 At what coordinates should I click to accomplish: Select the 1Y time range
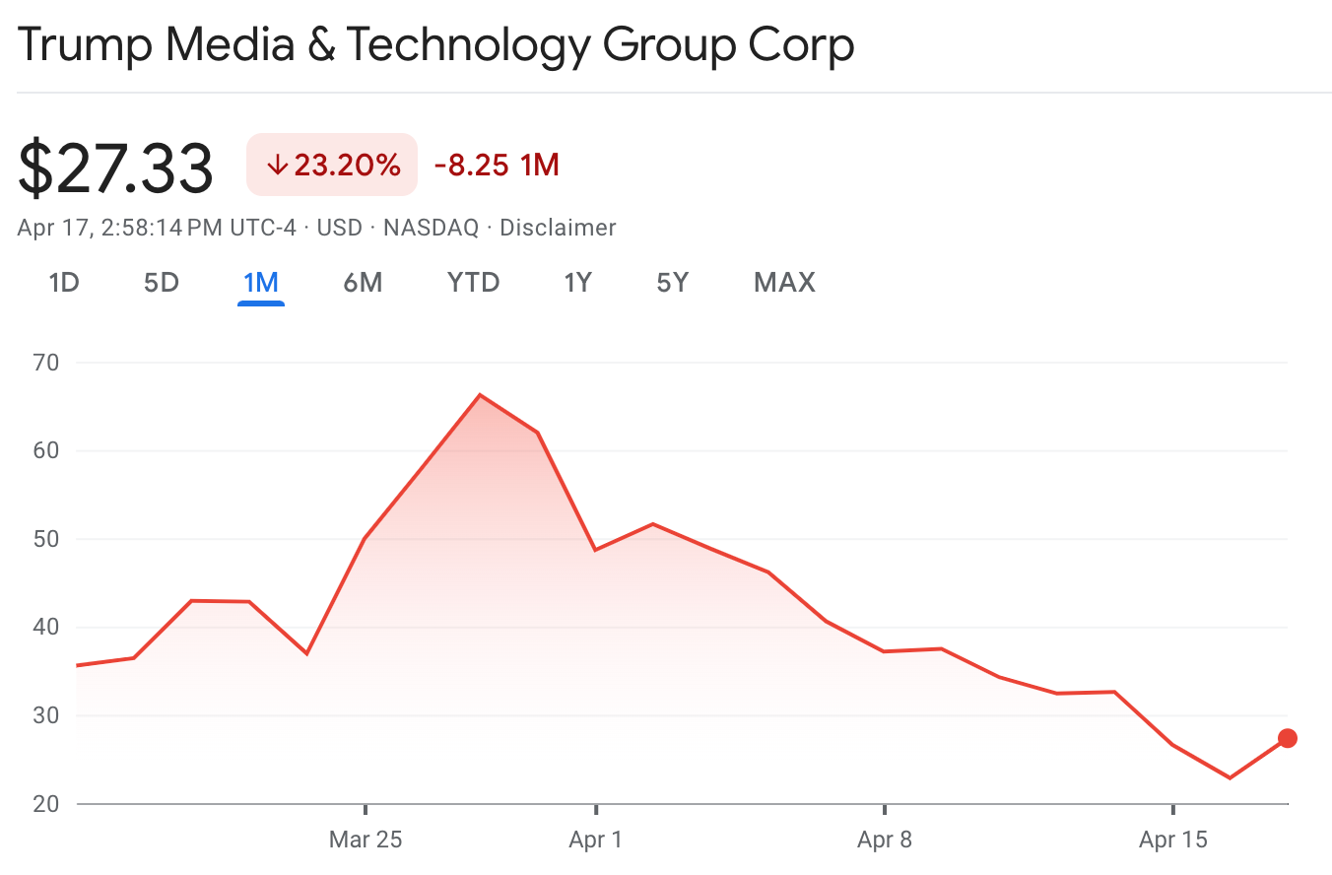pos(578,283)
